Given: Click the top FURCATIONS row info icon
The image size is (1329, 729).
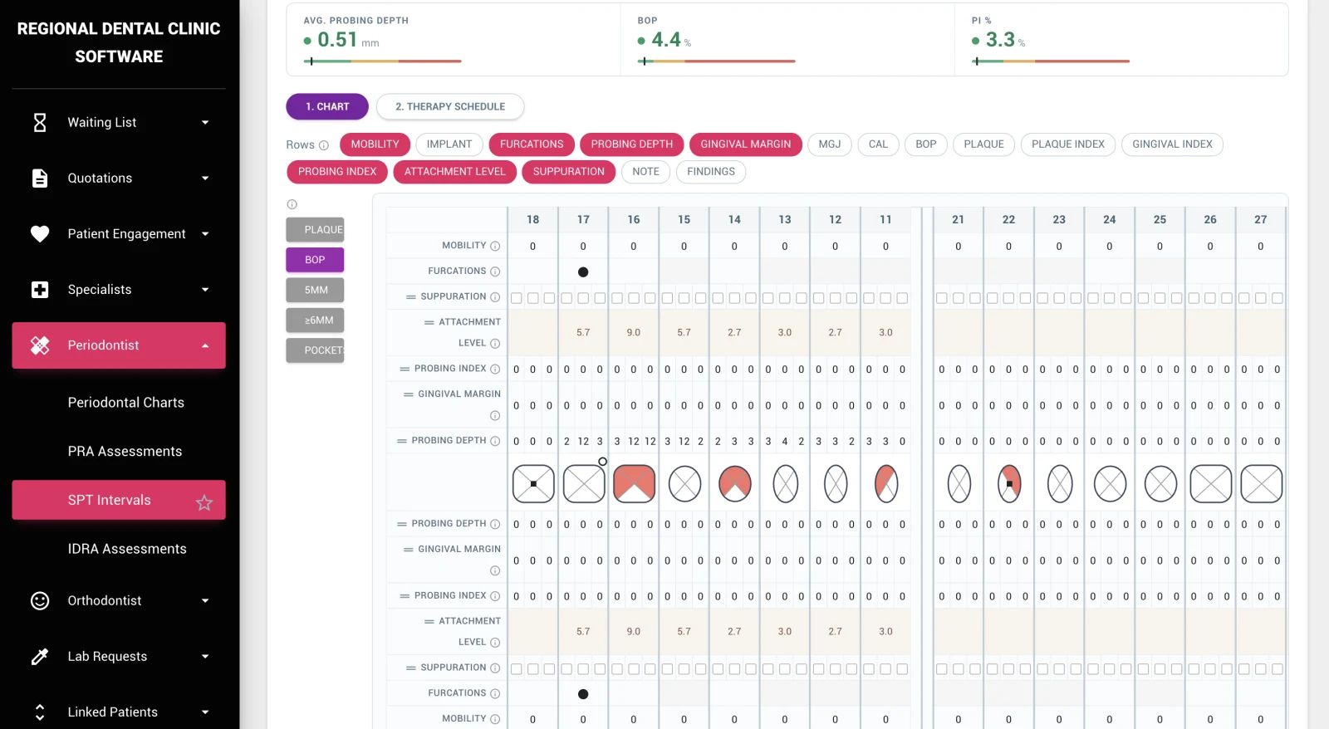Looking at the screenshot, I should pyautogui.click(x=495, y=272).
